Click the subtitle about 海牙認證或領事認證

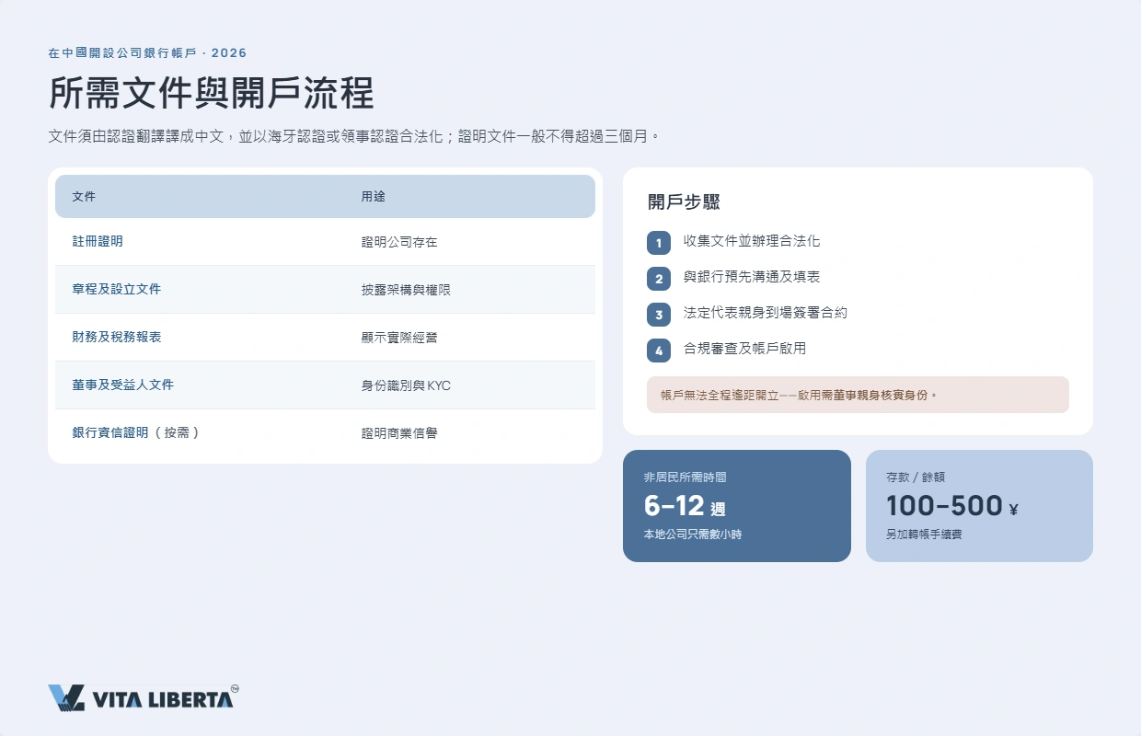pos(354,136)
